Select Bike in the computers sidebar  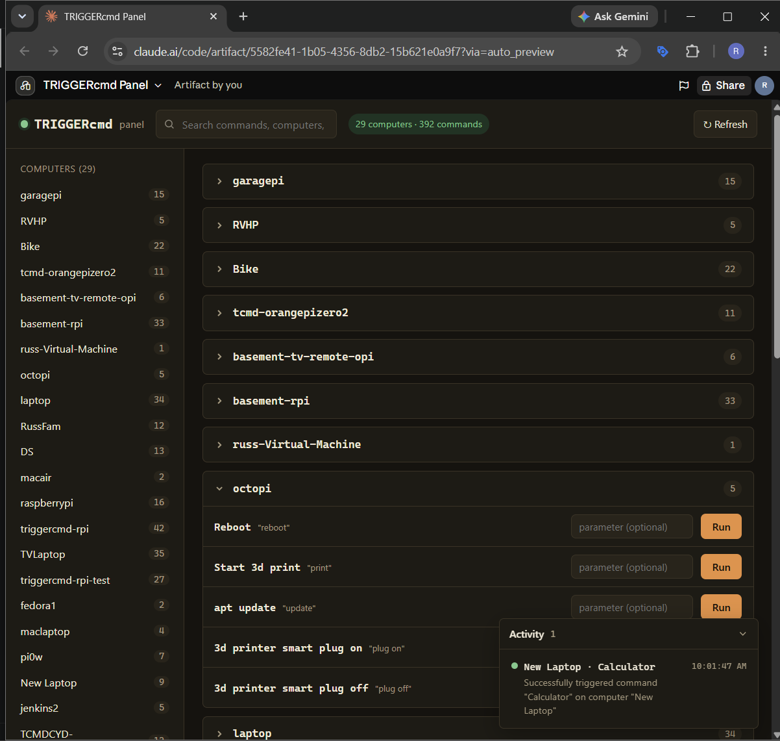[x=95, y=246]
